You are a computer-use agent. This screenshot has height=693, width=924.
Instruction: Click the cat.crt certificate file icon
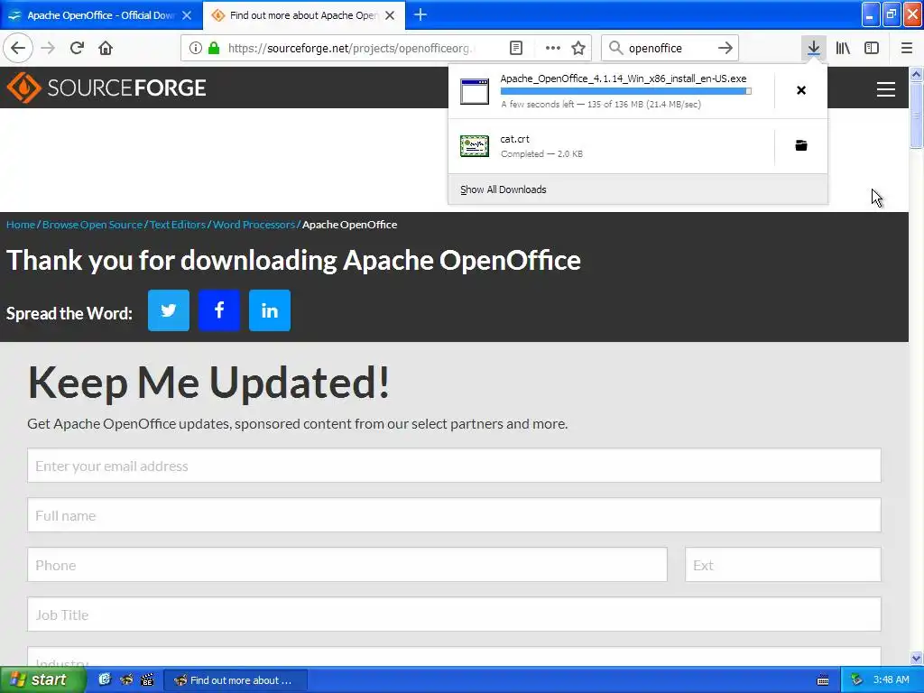[x=475, y=146]
